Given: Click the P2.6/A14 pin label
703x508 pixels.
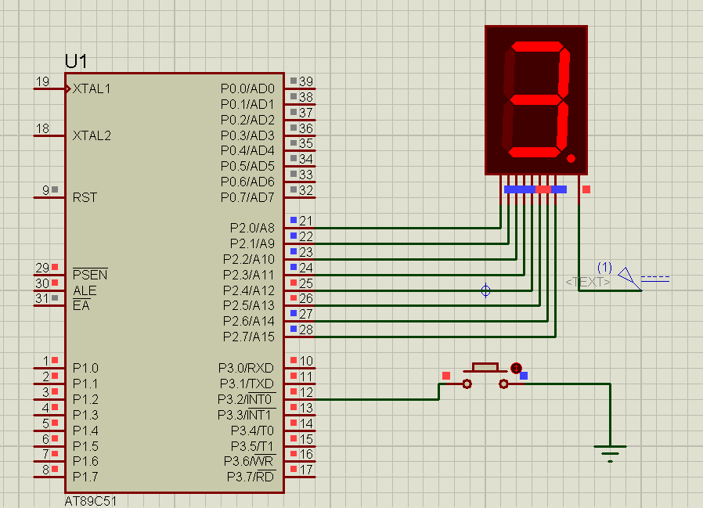Looking at the screenshot, I should tap(249, 321).
